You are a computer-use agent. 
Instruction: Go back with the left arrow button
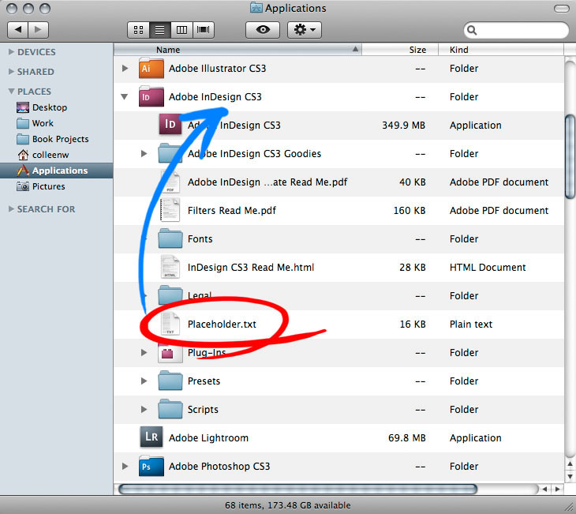coord(17,29)
